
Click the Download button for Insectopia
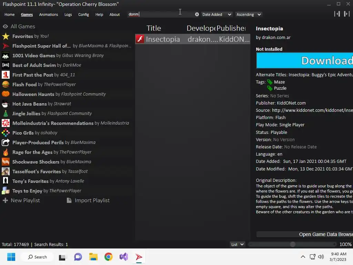304,60
